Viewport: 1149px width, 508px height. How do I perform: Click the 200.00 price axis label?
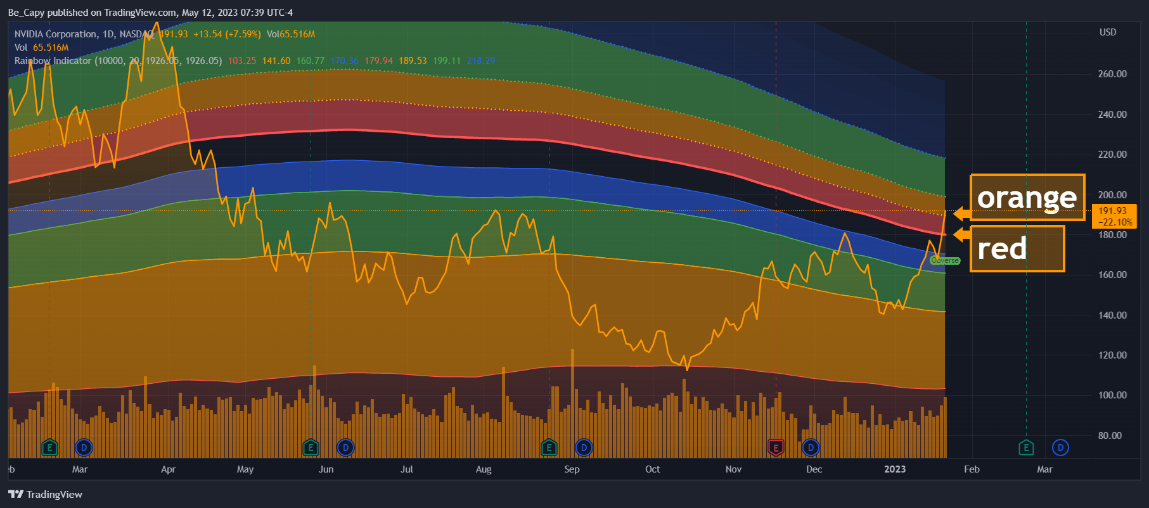click(1112, 195)
